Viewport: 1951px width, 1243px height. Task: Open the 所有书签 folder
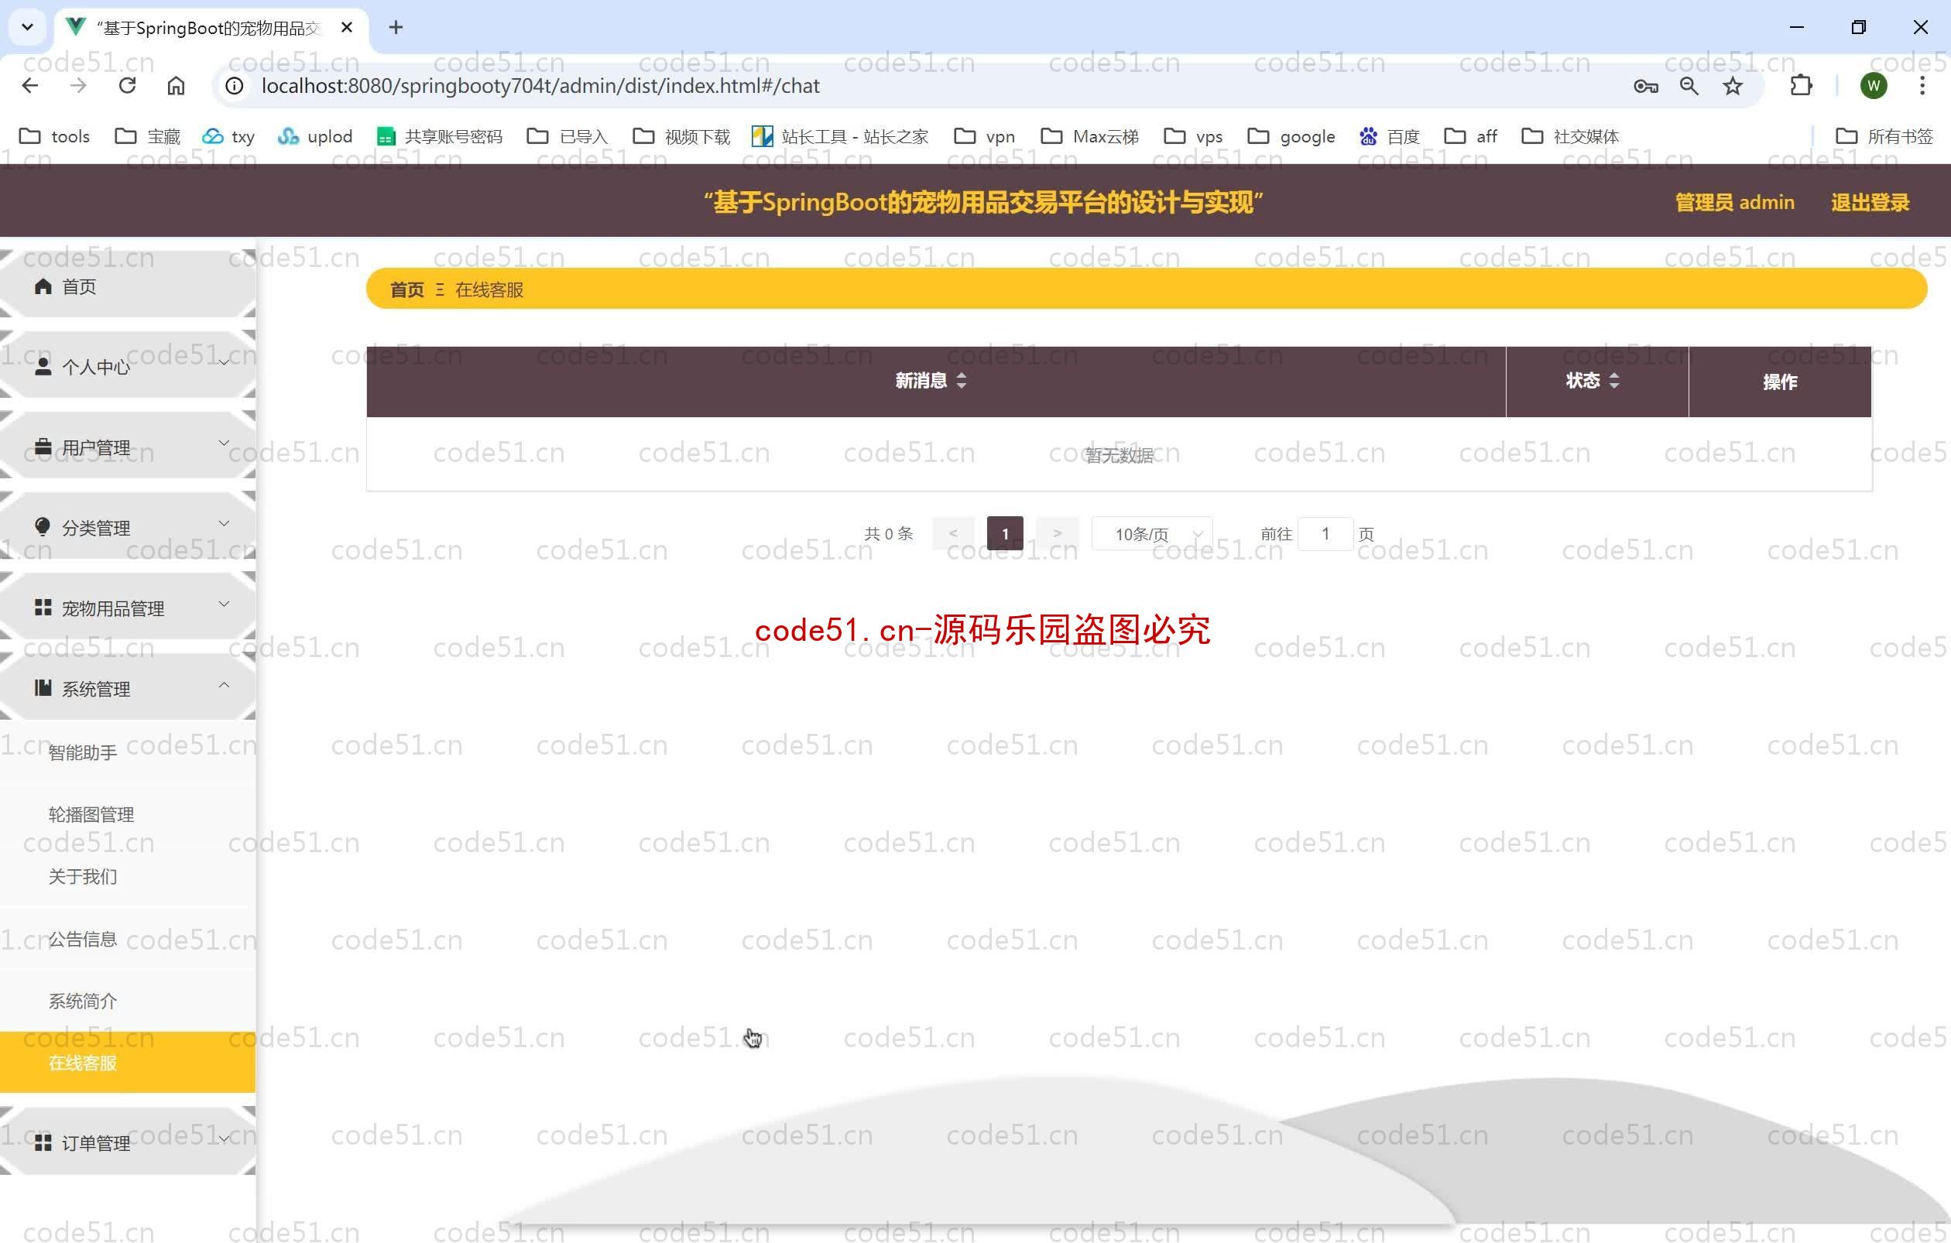tap(1884, 136)
